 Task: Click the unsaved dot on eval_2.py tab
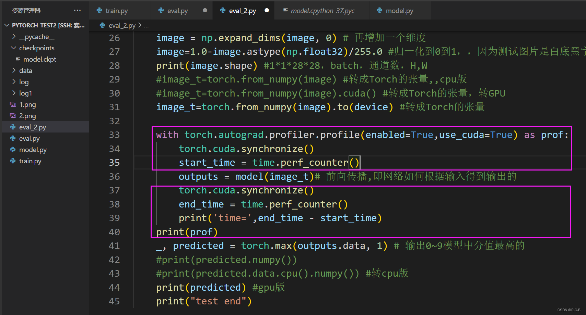267,10
